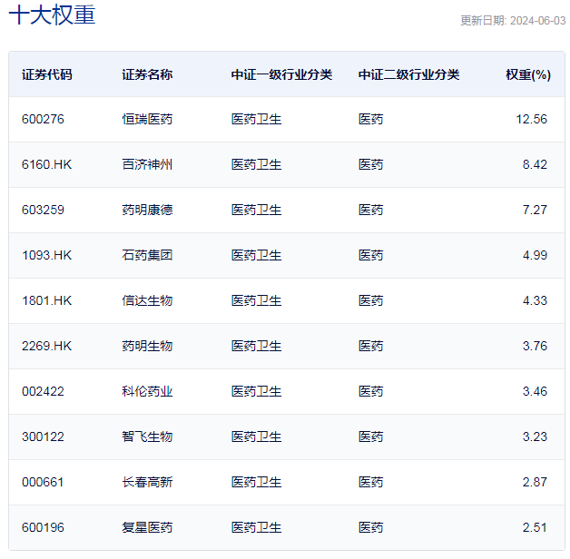Click the 权重(%) column header
The height and width of the screenshot is (559, 570).
coord(528,74)
